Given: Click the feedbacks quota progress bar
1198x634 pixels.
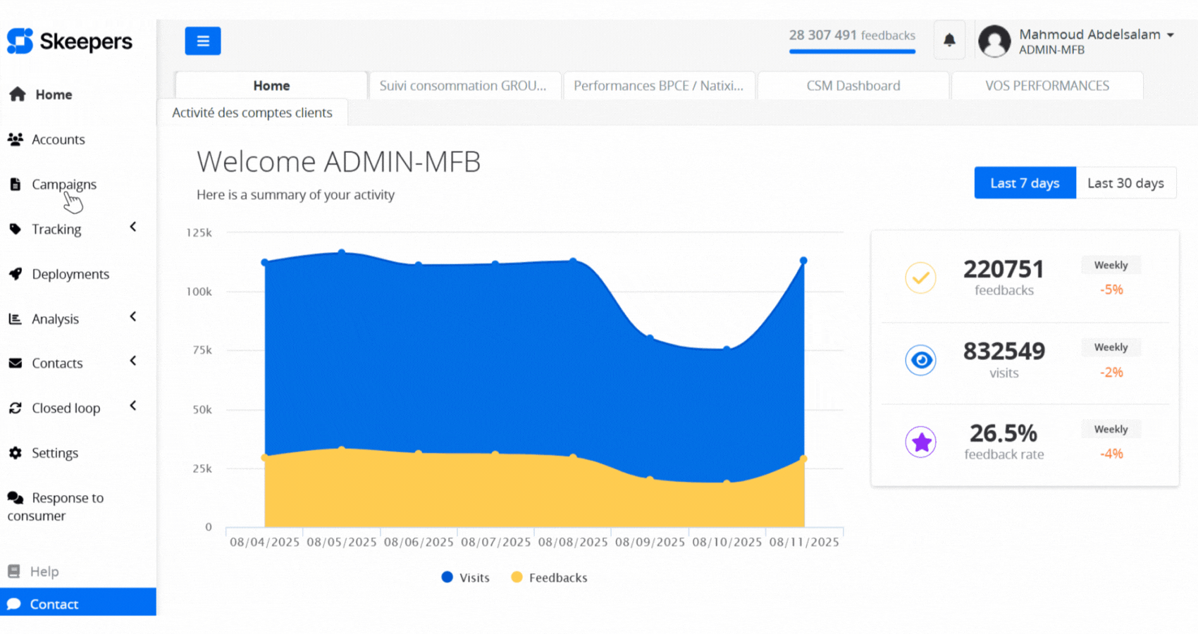Looking at the screenshot, I should (x=852, y=51).
